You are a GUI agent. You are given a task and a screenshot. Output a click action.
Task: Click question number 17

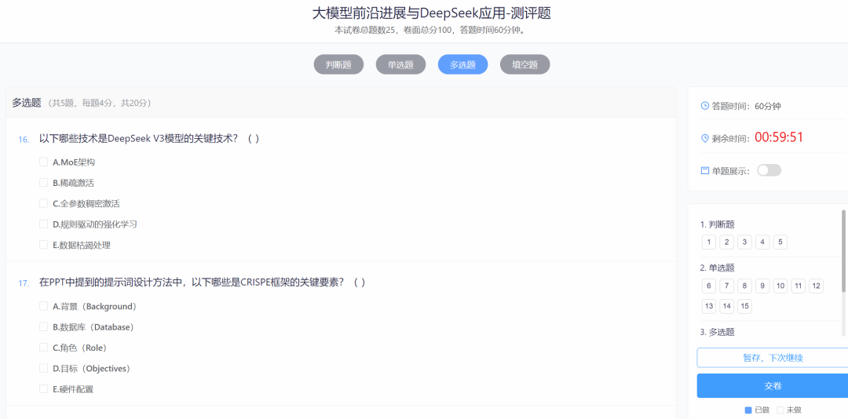pyautogui.click(x=24, y=282)
